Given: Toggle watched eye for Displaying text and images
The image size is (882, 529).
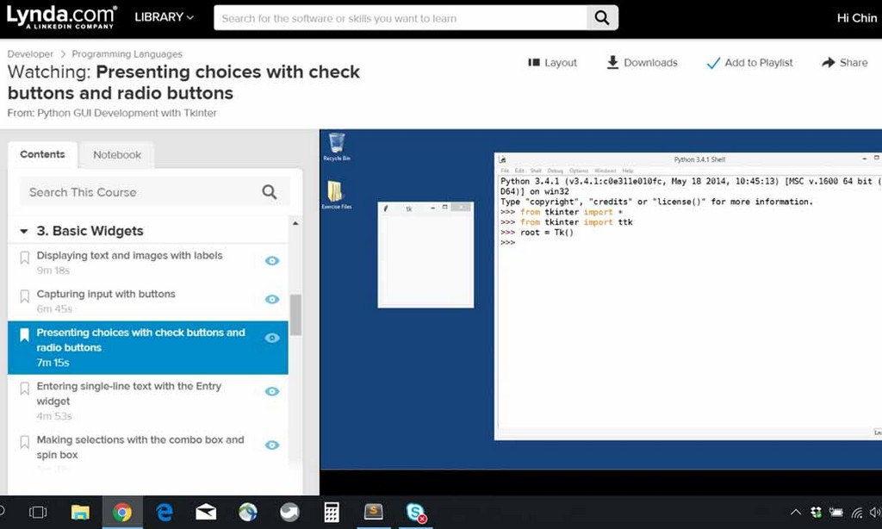Looking at the screenshot, I should click(x=272, y=260).
